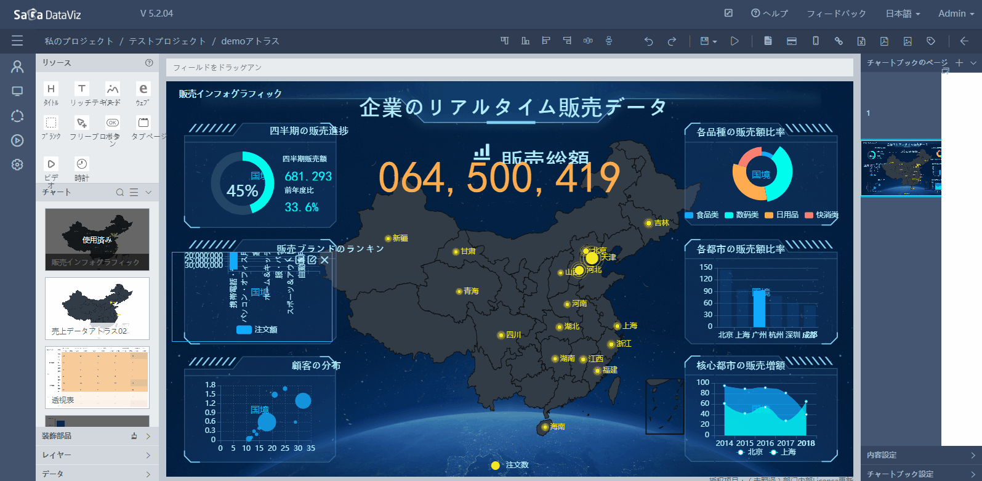Select 売上データアトラス02 chart thumbnail
Viewport: 982px width, 481px height.
click(x=97, y=308)
